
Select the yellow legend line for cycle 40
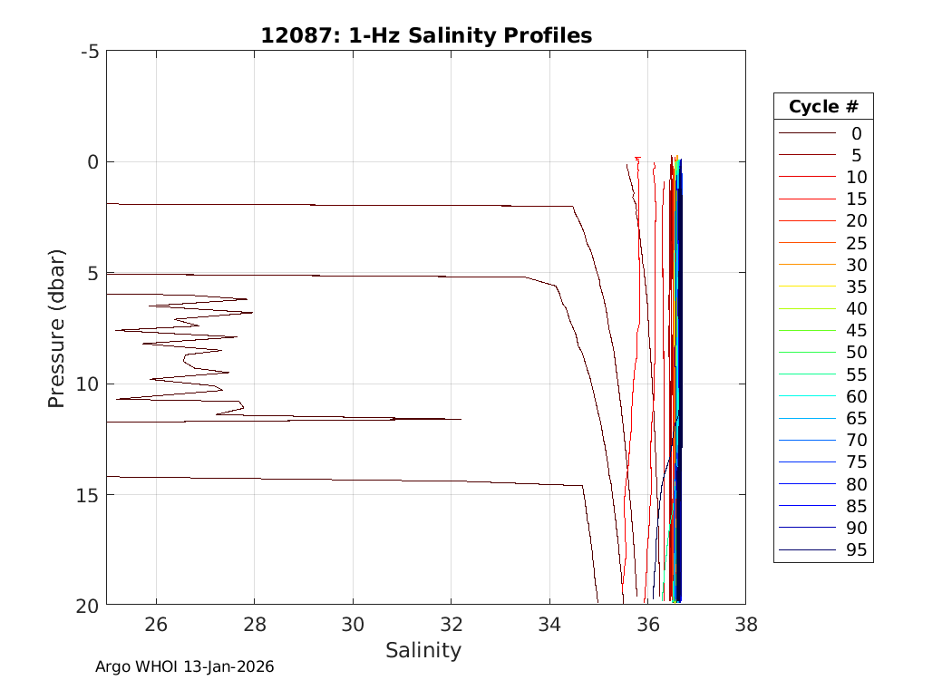click(x=806, y=309)
